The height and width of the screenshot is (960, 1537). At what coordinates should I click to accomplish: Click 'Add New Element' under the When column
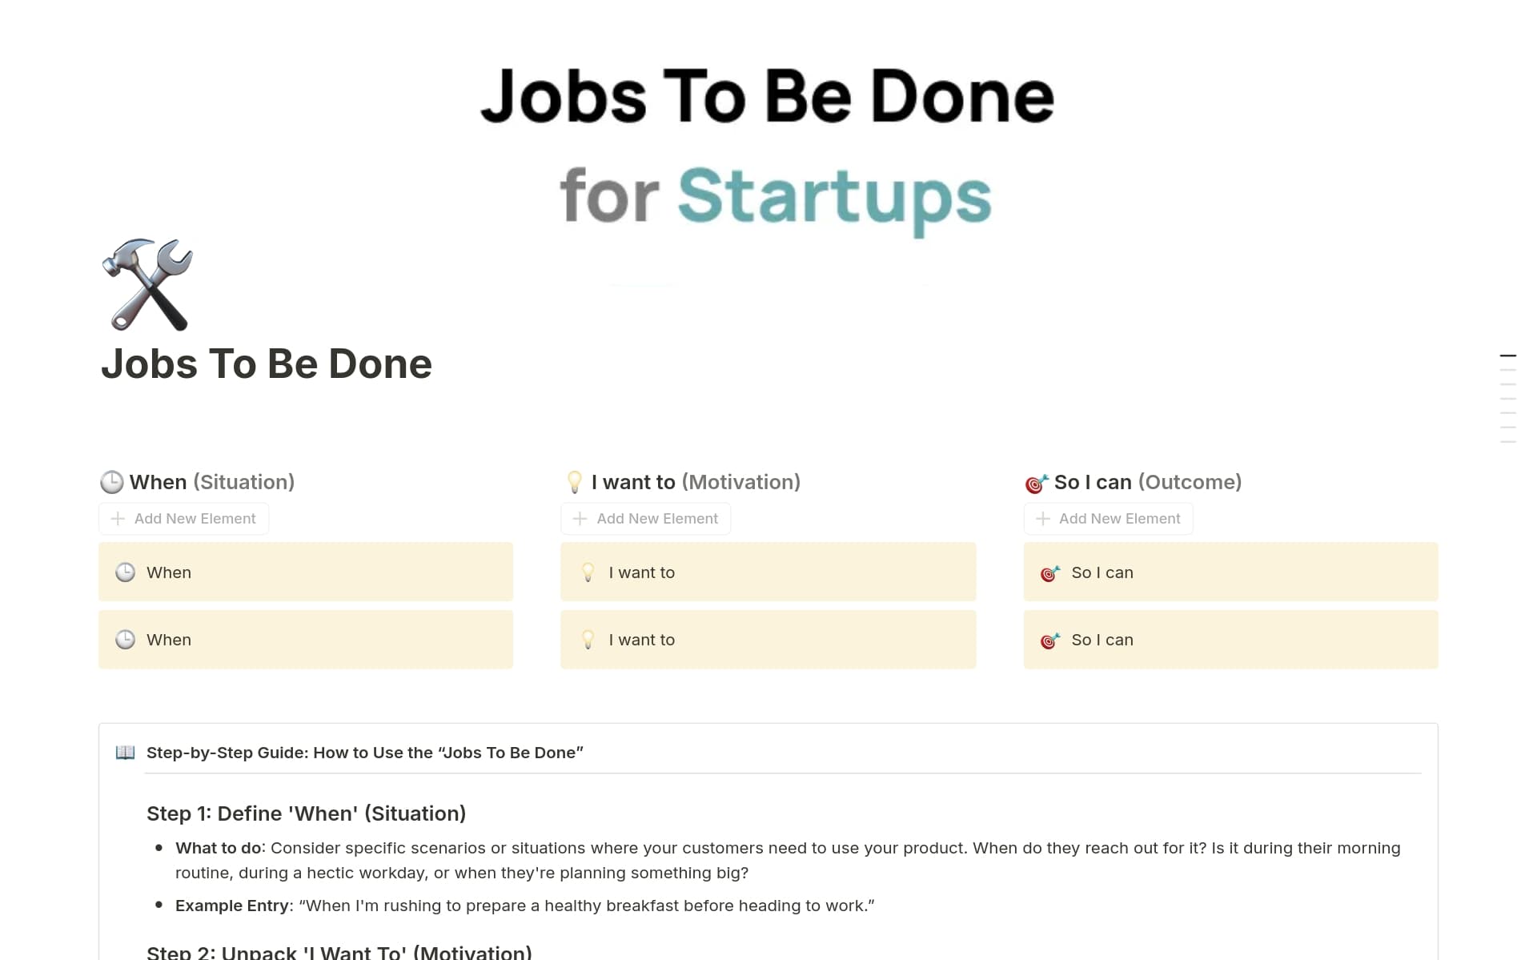pos(183,518)
